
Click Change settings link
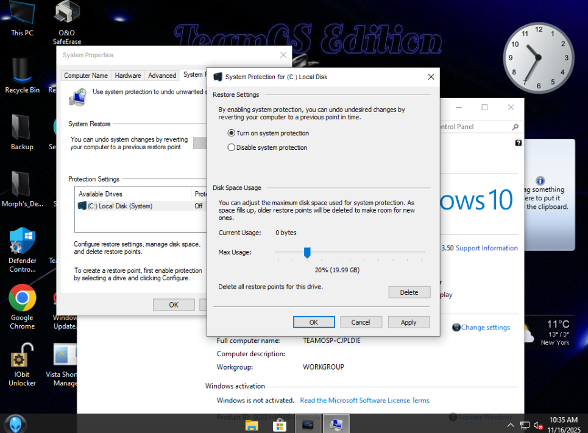pyautogui.click(x=485, y=327)
